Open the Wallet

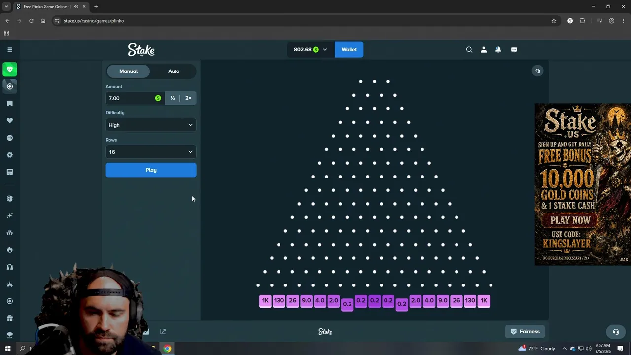point(349,49)
